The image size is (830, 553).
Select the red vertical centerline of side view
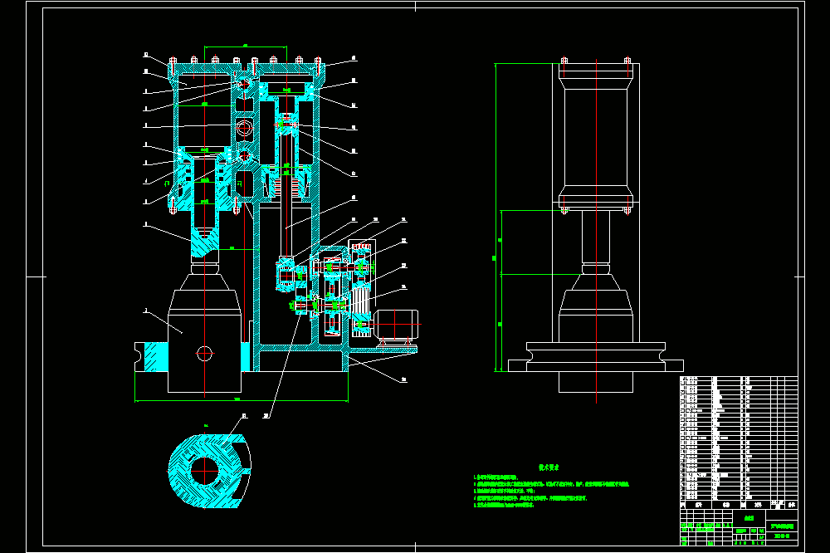pyautogui.click(x=597, y=231)
